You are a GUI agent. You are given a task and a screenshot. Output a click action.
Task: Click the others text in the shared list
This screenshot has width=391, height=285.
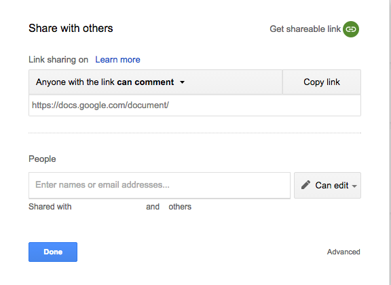[180, 207]
